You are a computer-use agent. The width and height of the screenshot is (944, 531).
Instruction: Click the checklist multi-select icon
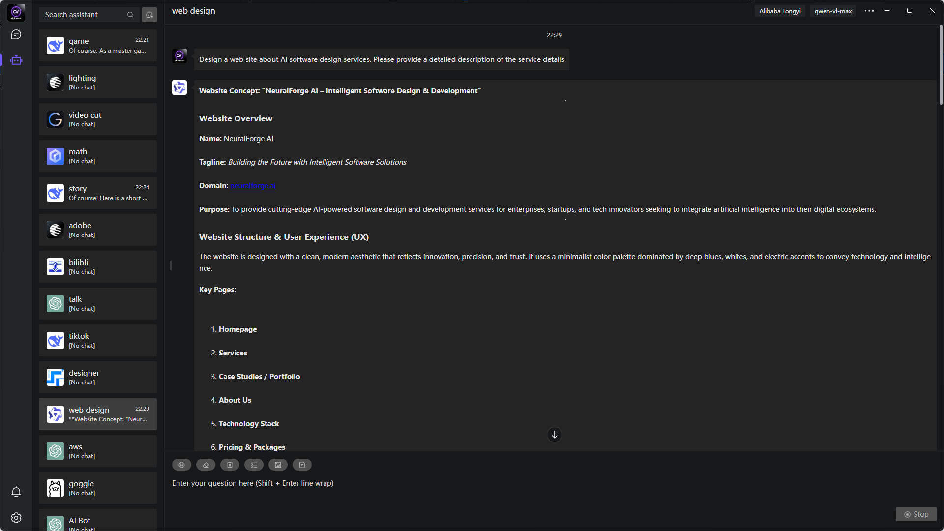[x=254, y=465]
